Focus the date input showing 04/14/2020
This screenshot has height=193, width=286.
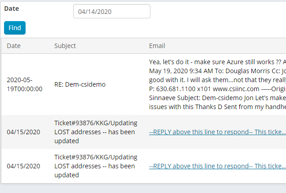pos(111,12)
